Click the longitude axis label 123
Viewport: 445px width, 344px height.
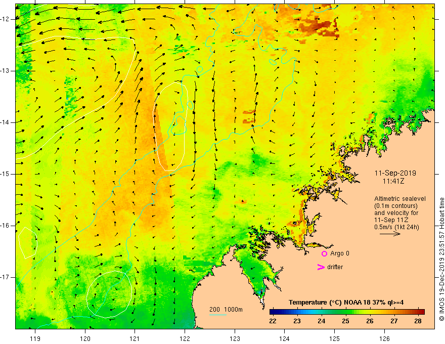coord(235,338)
